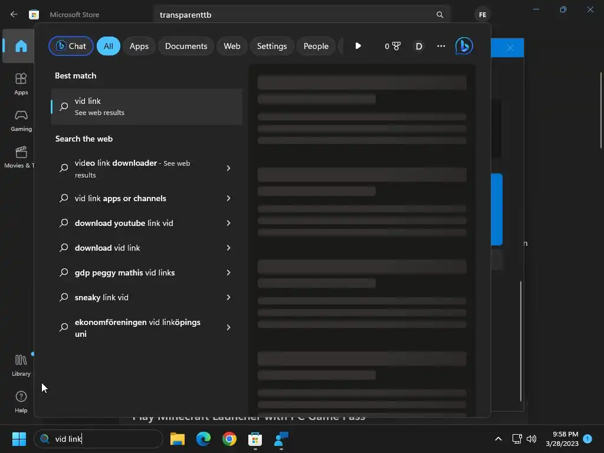This screenshot has width=604, height=453.
Task: Expand sneaky link vid chevron
Action: (x=228, y=297)
